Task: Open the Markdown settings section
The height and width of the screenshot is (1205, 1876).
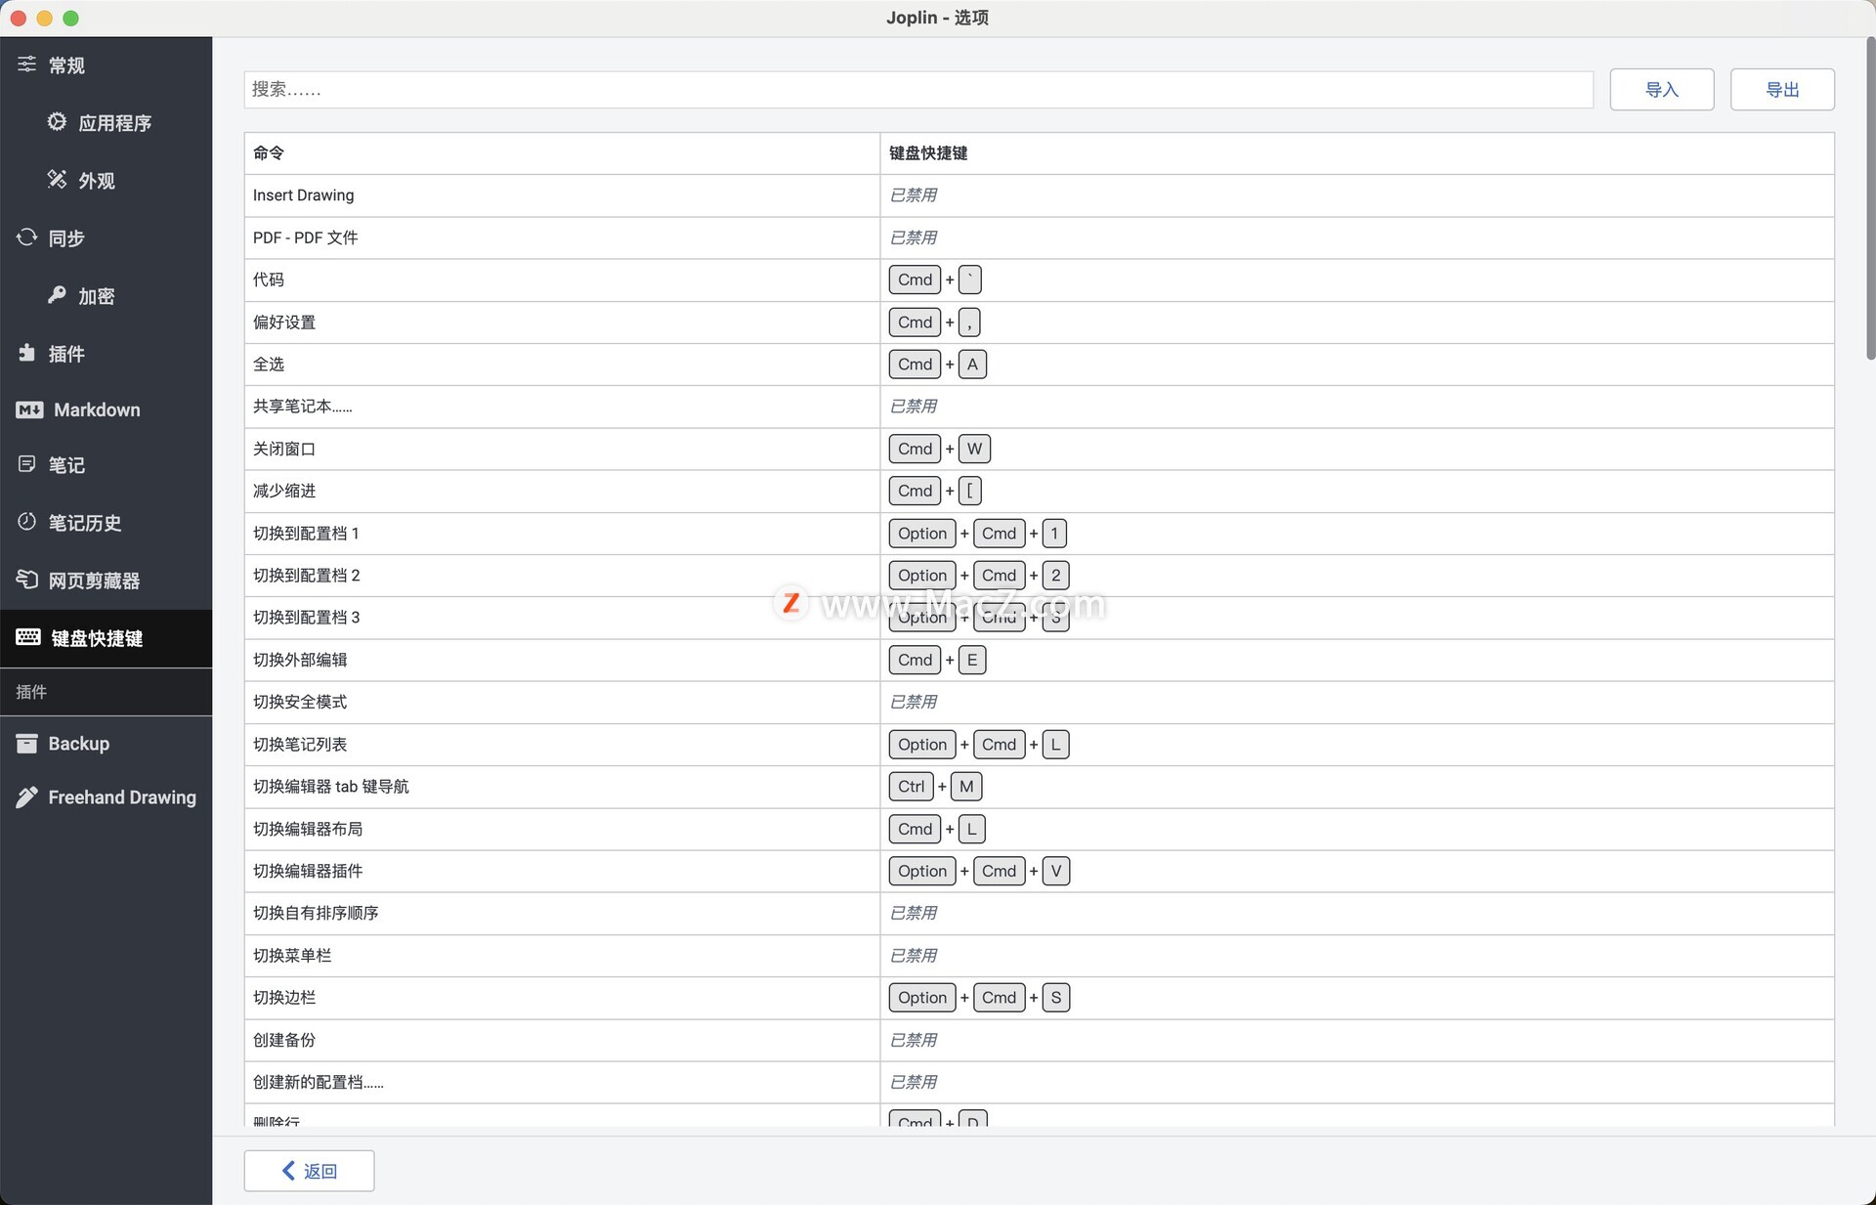Action: point(106,410)
